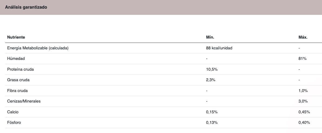Select the Cenizas/Minerales row label
322x133 pixels.
click(x=24, y=101)
